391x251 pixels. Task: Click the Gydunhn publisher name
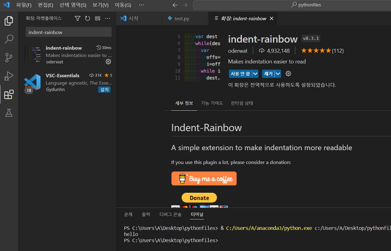(x=55, y=89)
